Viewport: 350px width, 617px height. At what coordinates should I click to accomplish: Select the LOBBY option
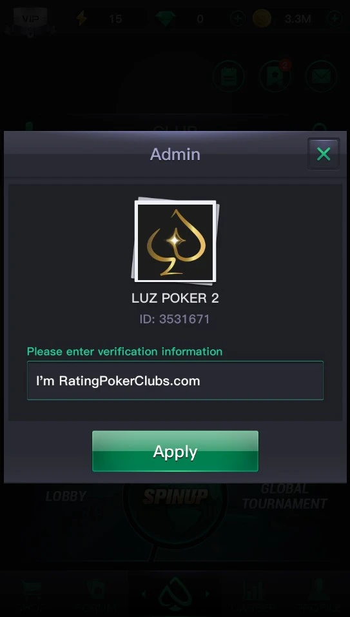click(66, 496)
